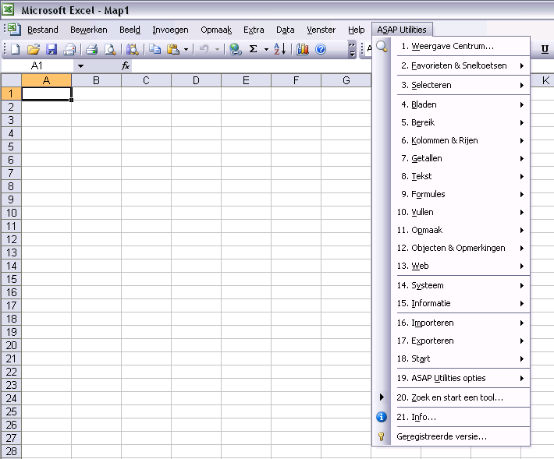This screenshot has height=459, width=554.
Task: Open Print Preview icon
Action: tap(110, 49)
